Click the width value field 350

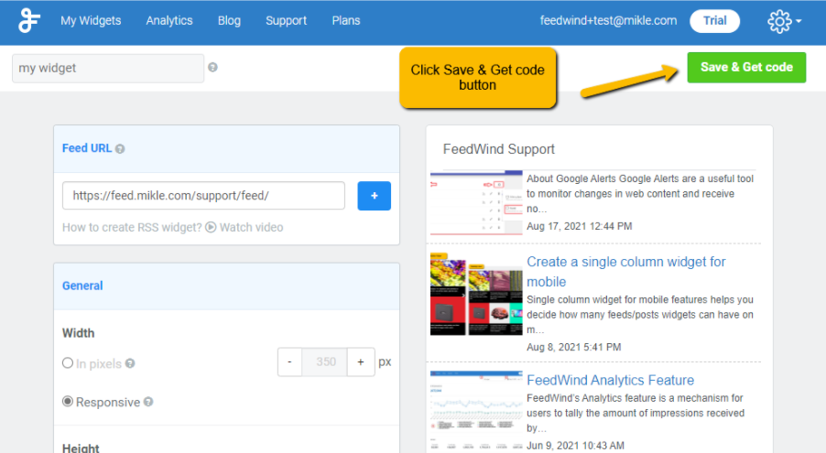(324, 361)
